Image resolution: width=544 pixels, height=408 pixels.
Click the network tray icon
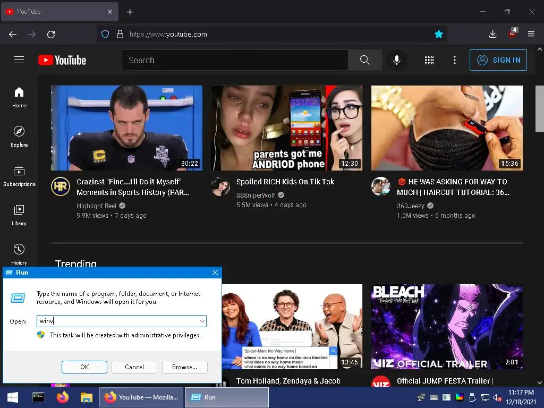[484, 397]
